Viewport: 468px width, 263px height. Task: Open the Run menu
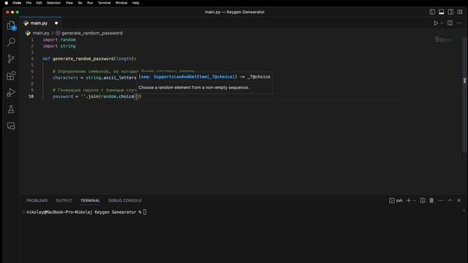click(x=90, y=3)
